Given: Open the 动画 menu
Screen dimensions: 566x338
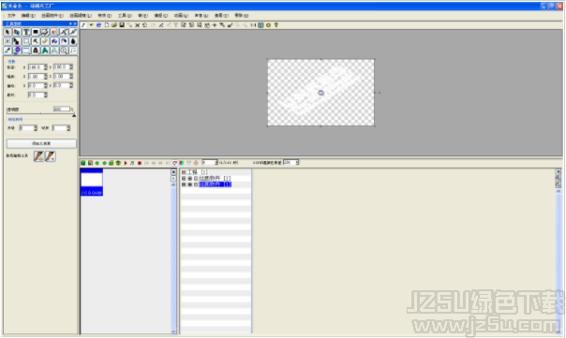Looking at the screenshot, I should click(181, 16).
